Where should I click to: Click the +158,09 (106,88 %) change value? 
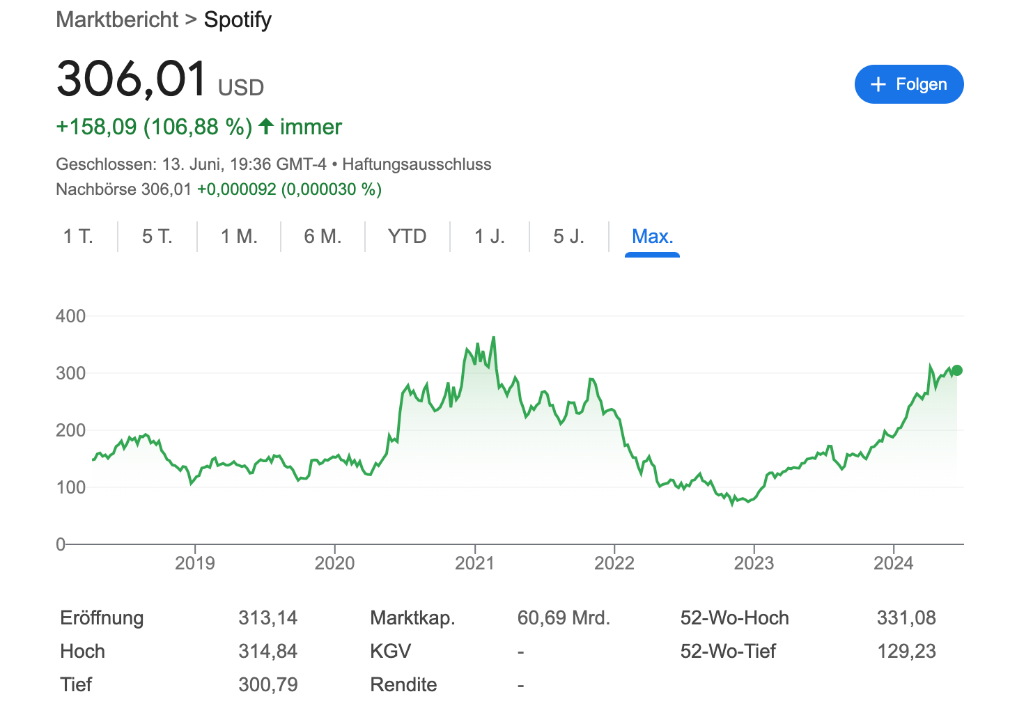(x=154, y=127)
